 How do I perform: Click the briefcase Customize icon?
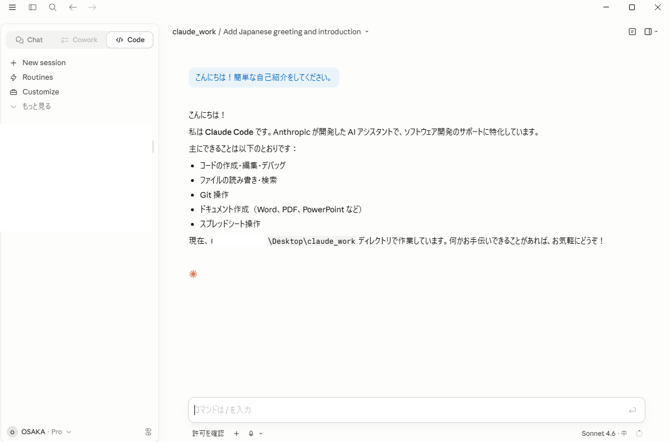pos(13,92)
